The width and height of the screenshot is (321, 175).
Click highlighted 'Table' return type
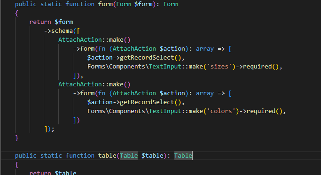click(183, 156)
